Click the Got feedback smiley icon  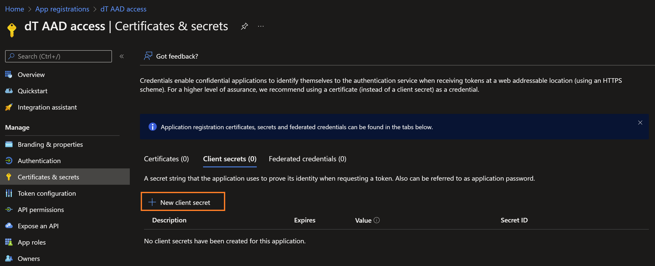point(148,56)
